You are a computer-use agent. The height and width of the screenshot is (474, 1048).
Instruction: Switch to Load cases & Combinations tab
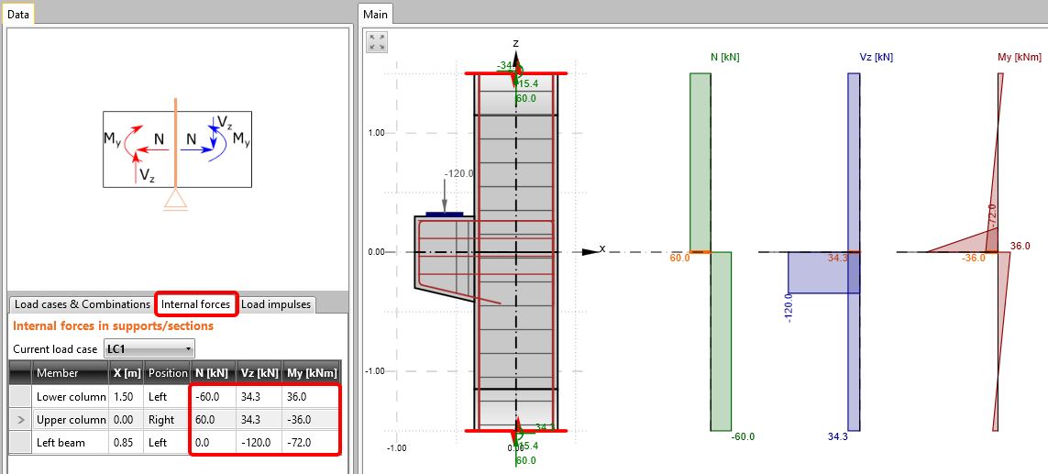[x=83, y=304]
